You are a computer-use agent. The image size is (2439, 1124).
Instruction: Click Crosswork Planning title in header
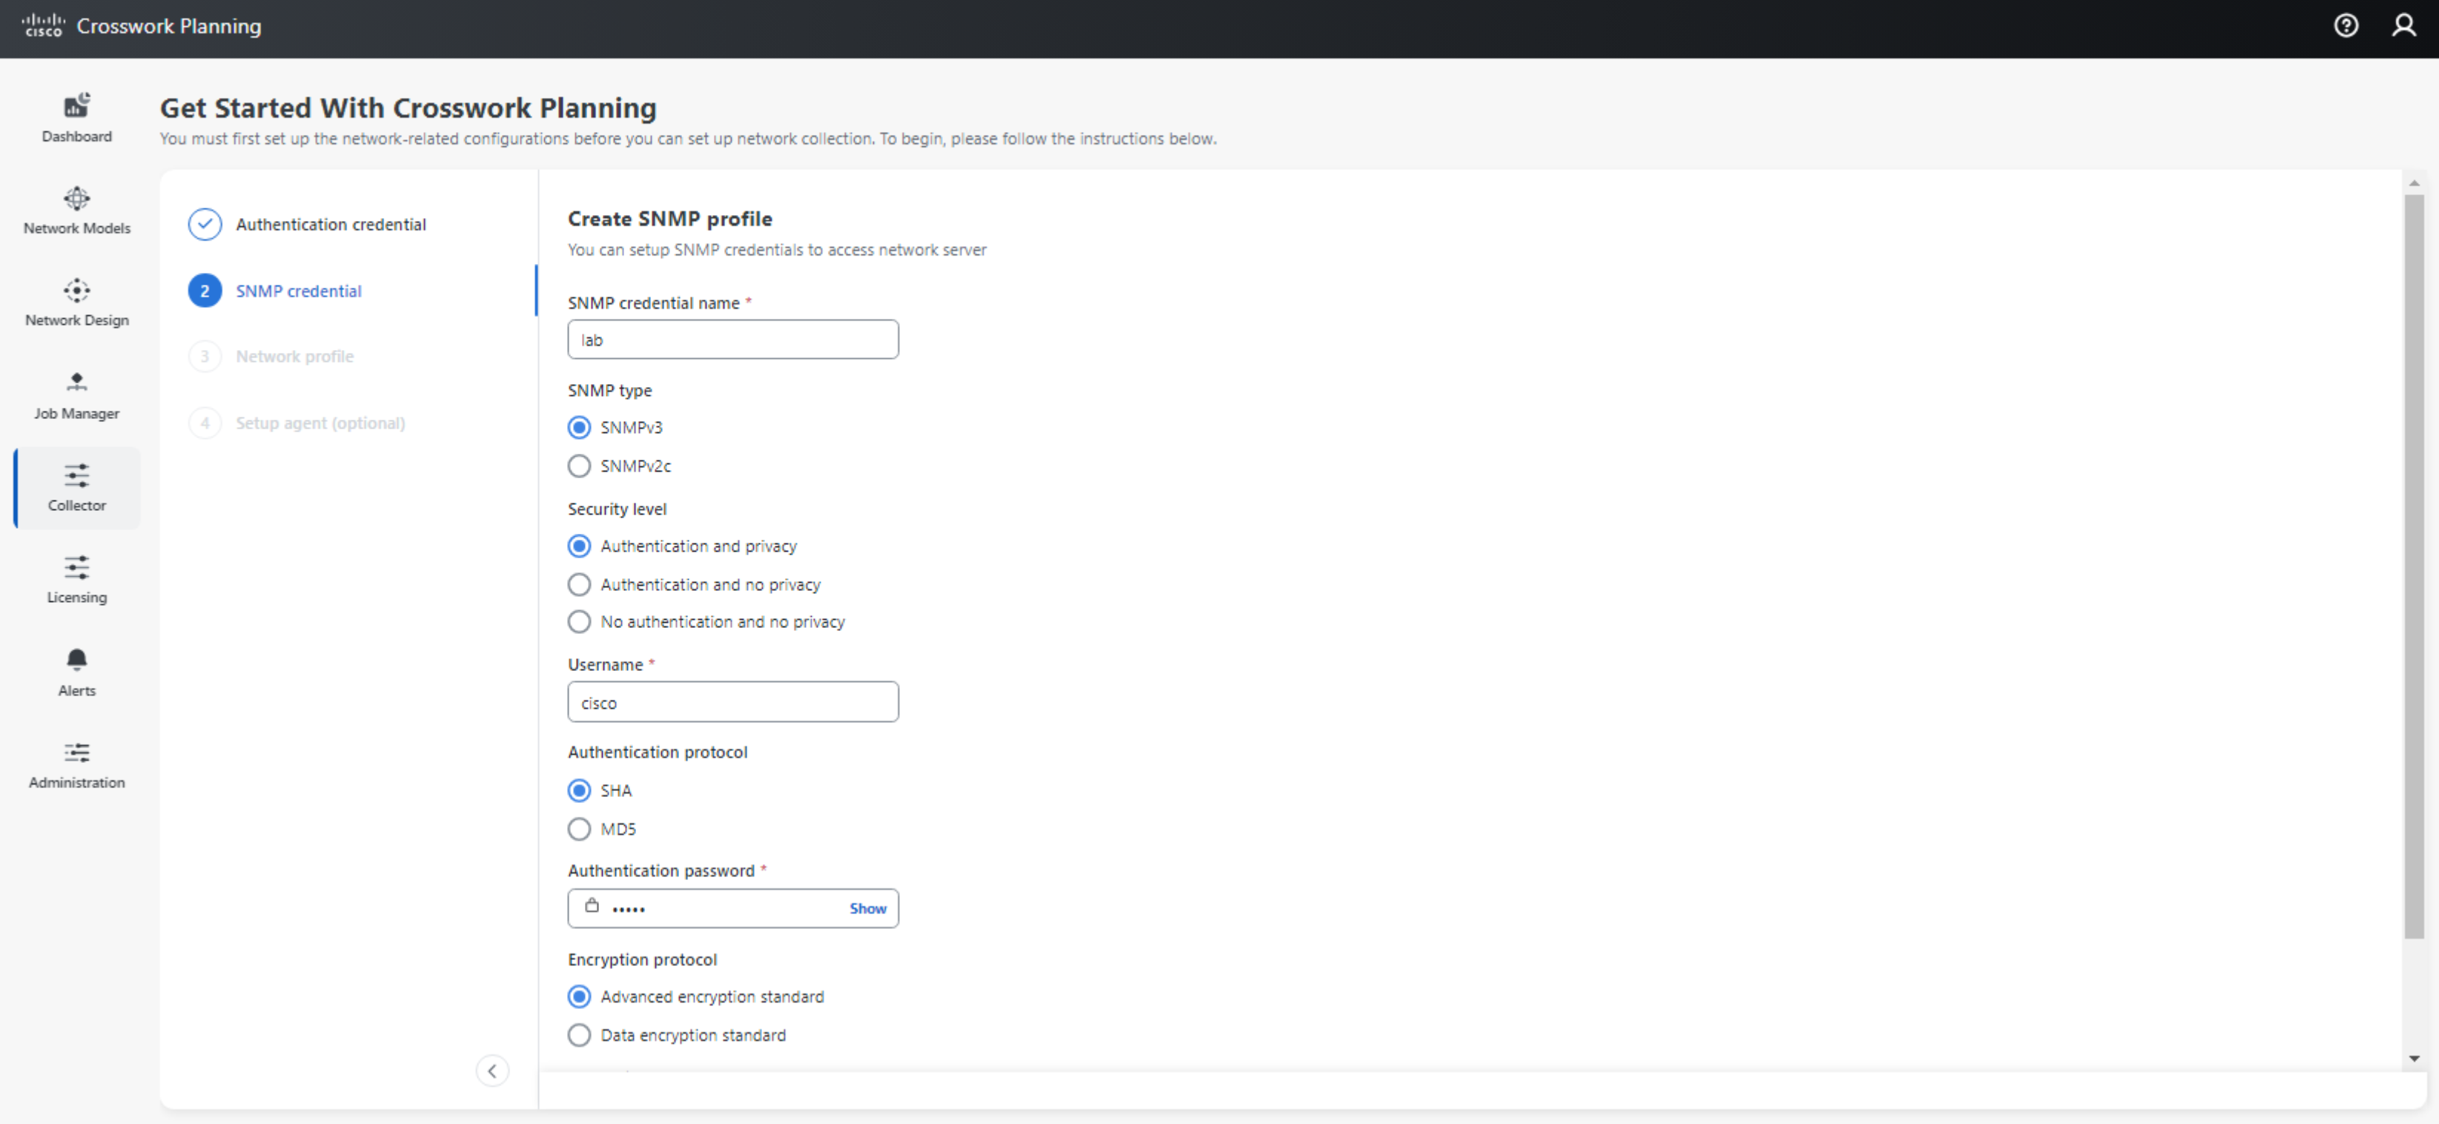[x=170, y=25]
